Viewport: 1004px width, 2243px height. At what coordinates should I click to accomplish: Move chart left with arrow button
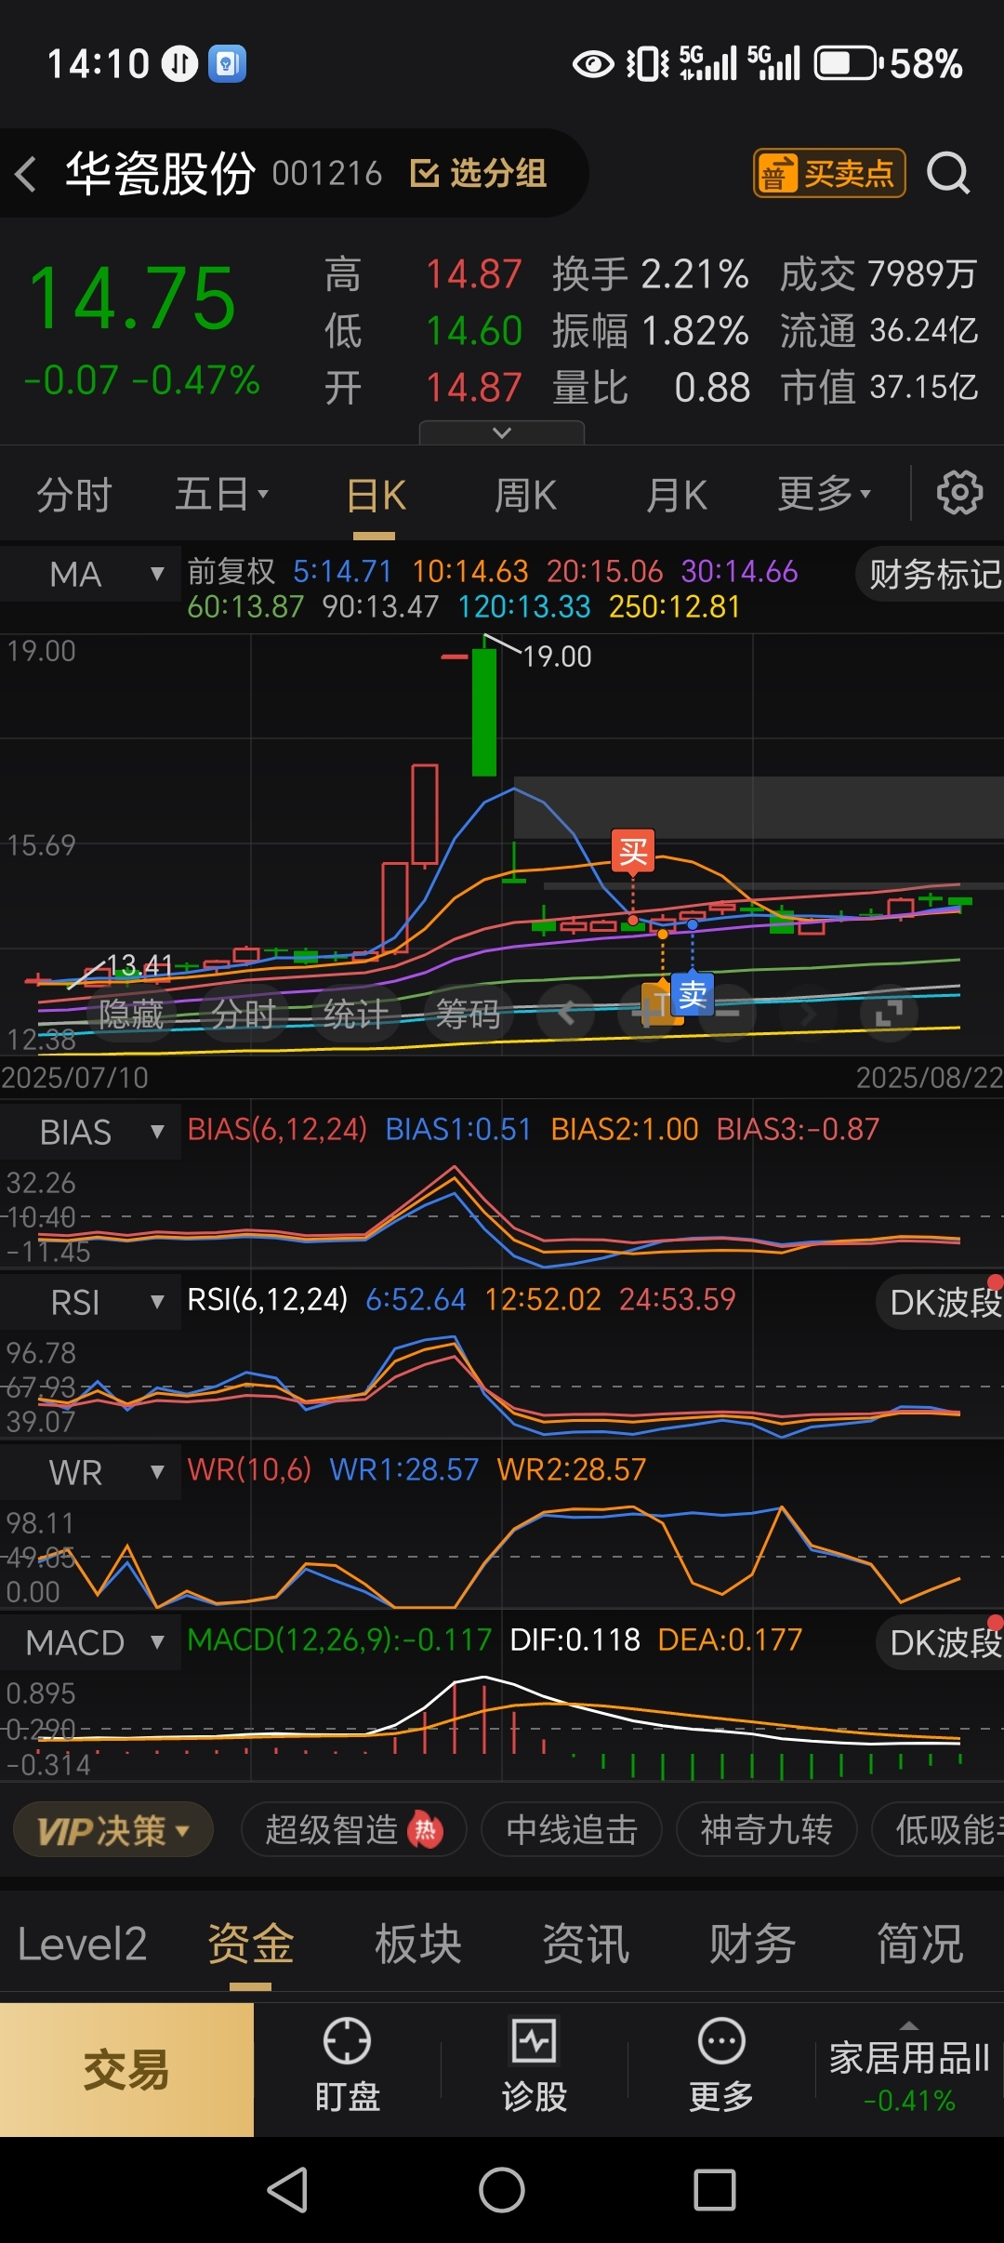click(566, 1013)
